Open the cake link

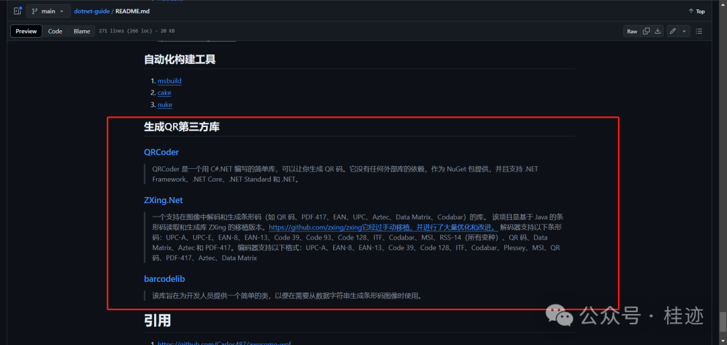coord(164,93)
